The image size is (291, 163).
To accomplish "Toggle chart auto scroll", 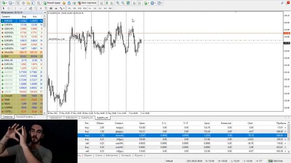I will [134, 3].
